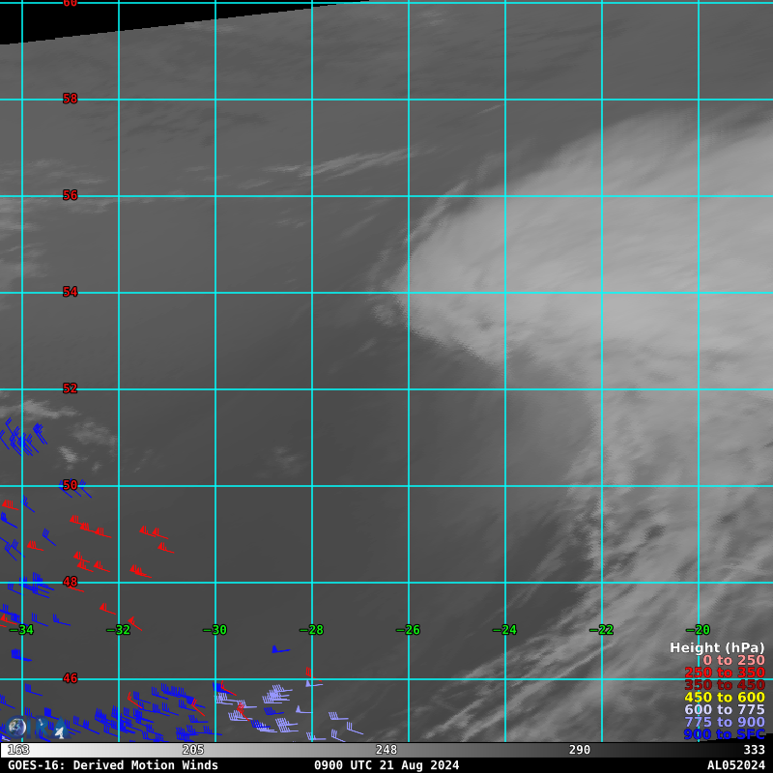Click the "Height (hPa)" legend title
This screenshot has height=773, width=773.
717,647
